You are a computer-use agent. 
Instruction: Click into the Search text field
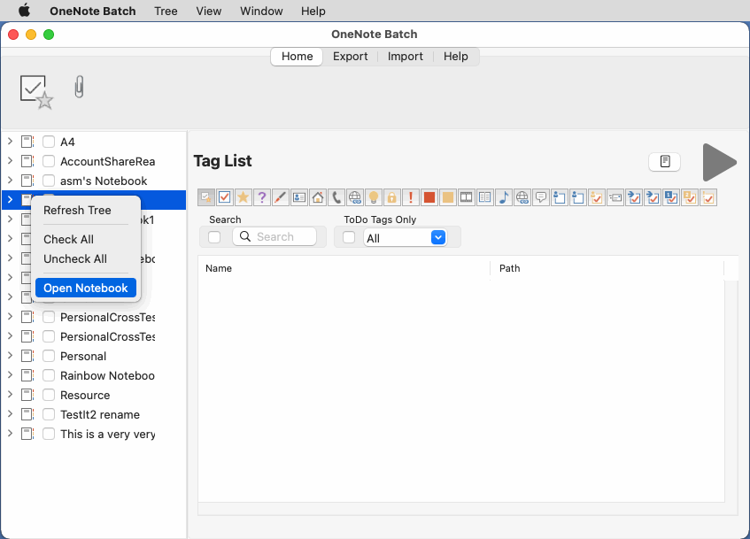tap(274, 236)
